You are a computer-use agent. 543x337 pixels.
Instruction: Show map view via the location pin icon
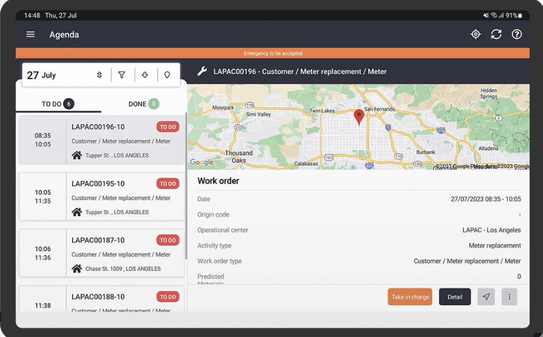pyautogui.click(x=168, y=74)
